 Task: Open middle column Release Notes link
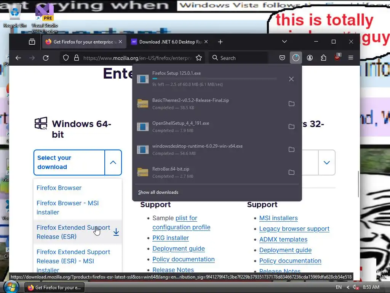tap(173, 270)
